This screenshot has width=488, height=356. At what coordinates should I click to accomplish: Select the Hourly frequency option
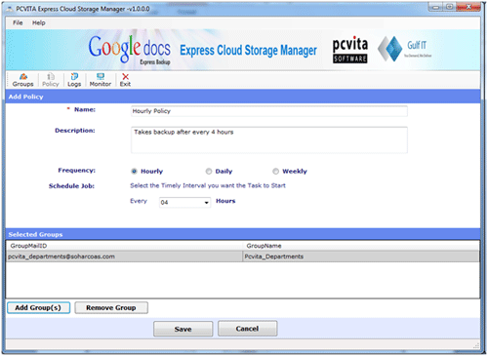134,171
